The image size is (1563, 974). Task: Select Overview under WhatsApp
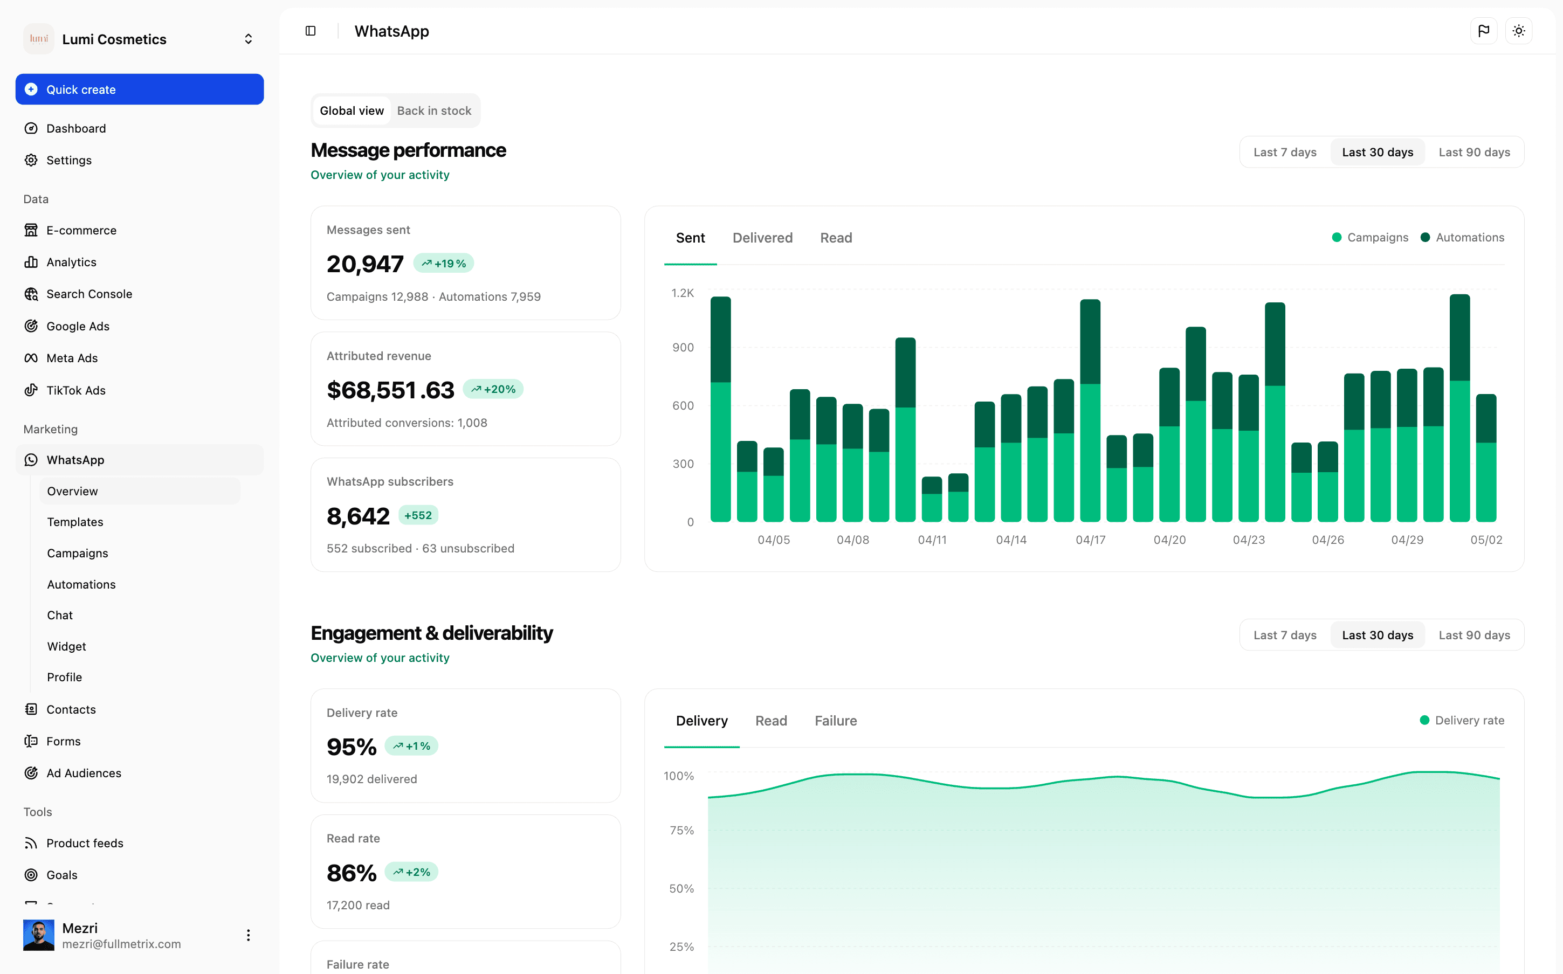[x=139, y=491]
